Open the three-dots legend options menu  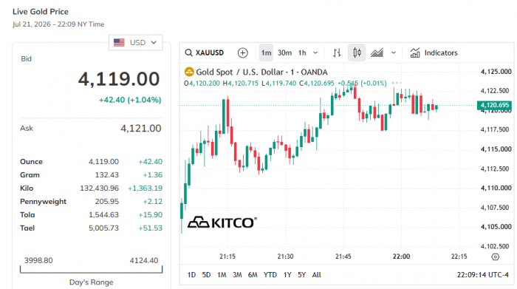pyautogui.click(x=397, y=83)
